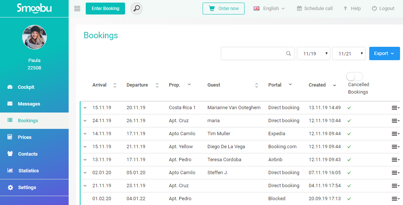Open the Export dropdown button
Viewport: 403px width, 205px height.
click(x=384, y=53)
